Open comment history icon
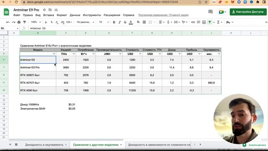The height and width of the screenshot is (151, 268). click(210, 12)
